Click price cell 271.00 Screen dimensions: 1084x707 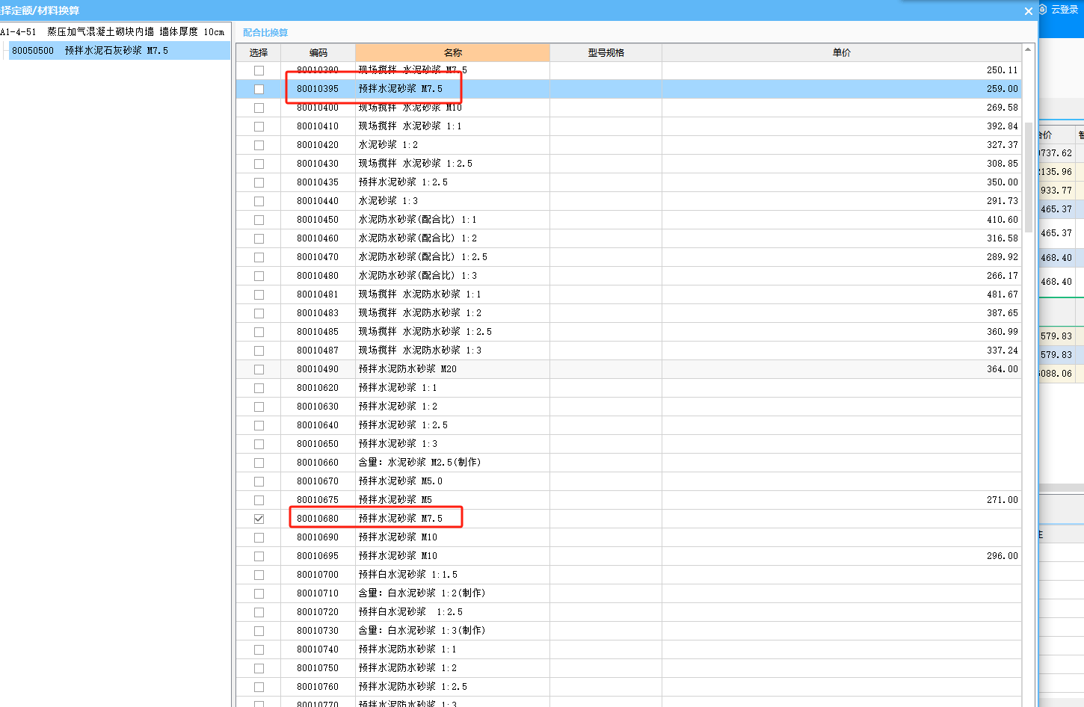pos(842,500)
